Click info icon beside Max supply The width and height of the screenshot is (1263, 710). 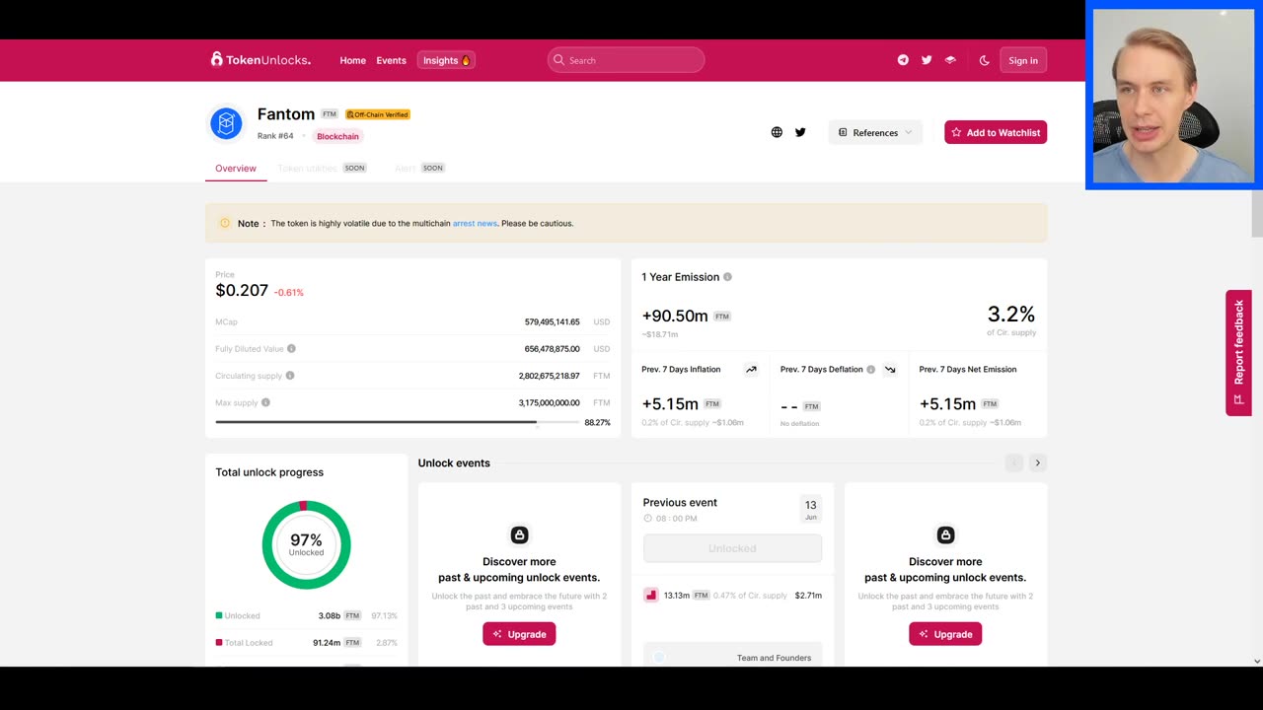[265, 402]
